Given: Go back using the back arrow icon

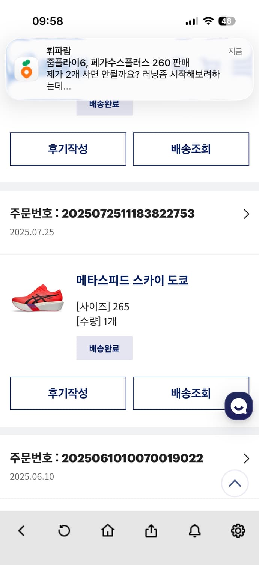Looking at the screenshot, I should click(21, 531).
